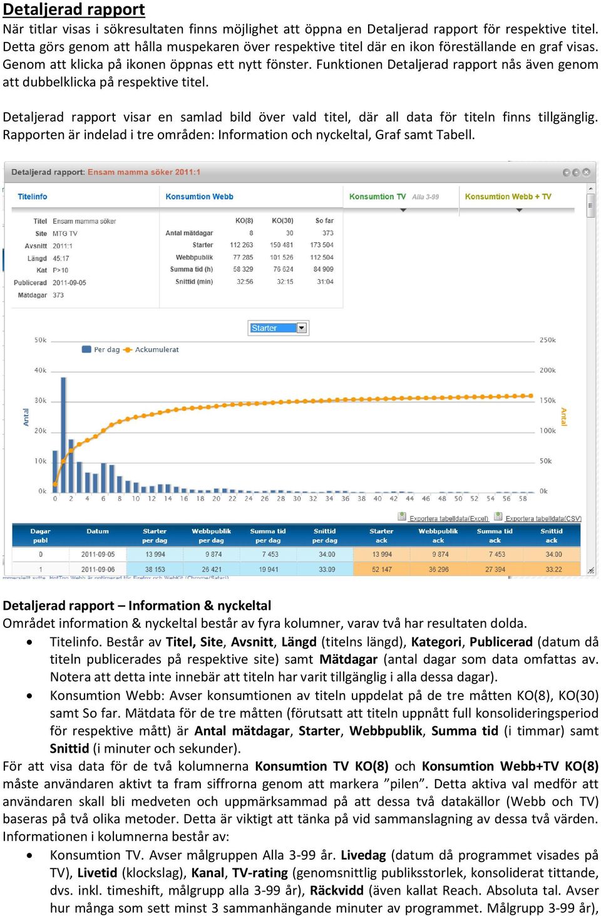Click the 'KO(8)' column label
The width and height of the screenshot is (601, 916).
pyautogui.click(x=244, y=220)
